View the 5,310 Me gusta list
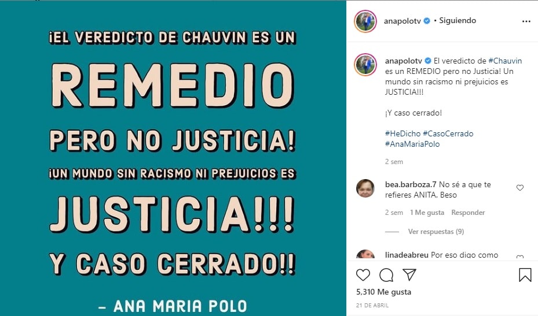 [x=383, y=292]
